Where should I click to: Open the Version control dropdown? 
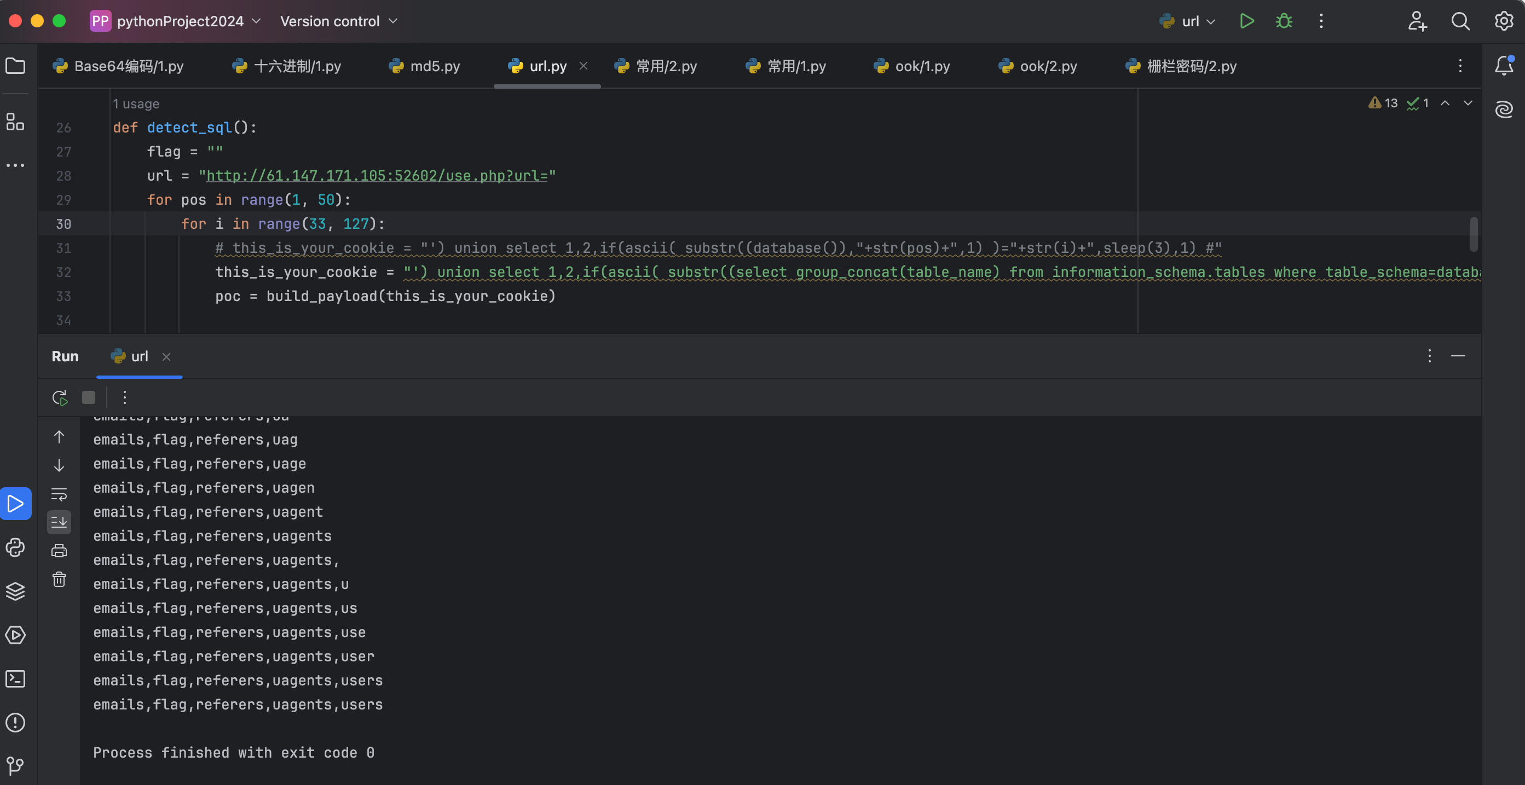(338, 21)
